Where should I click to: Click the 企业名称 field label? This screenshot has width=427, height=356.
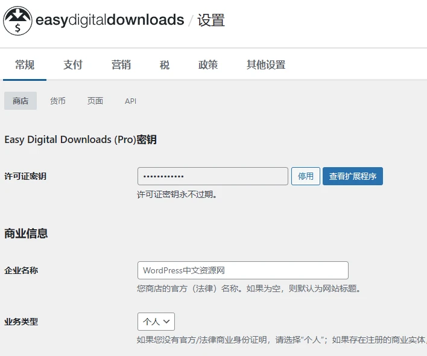coord(21,270)
